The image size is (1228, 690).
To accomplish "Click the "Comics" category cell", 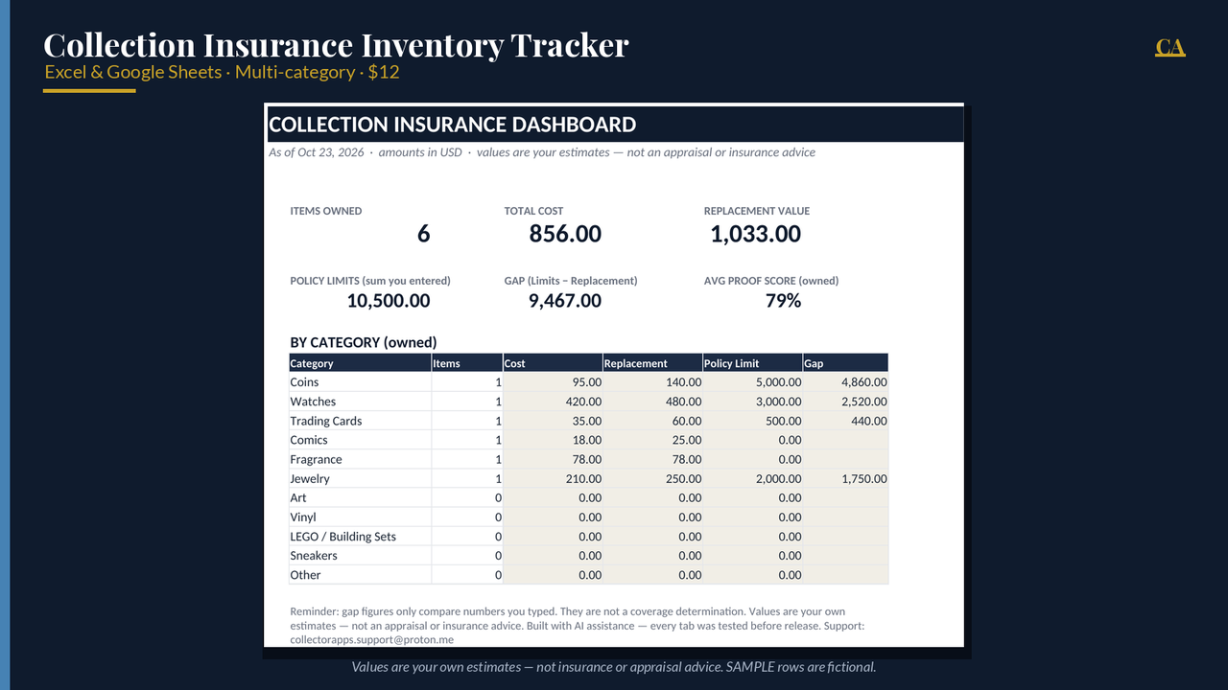I will tap(360, 440).
